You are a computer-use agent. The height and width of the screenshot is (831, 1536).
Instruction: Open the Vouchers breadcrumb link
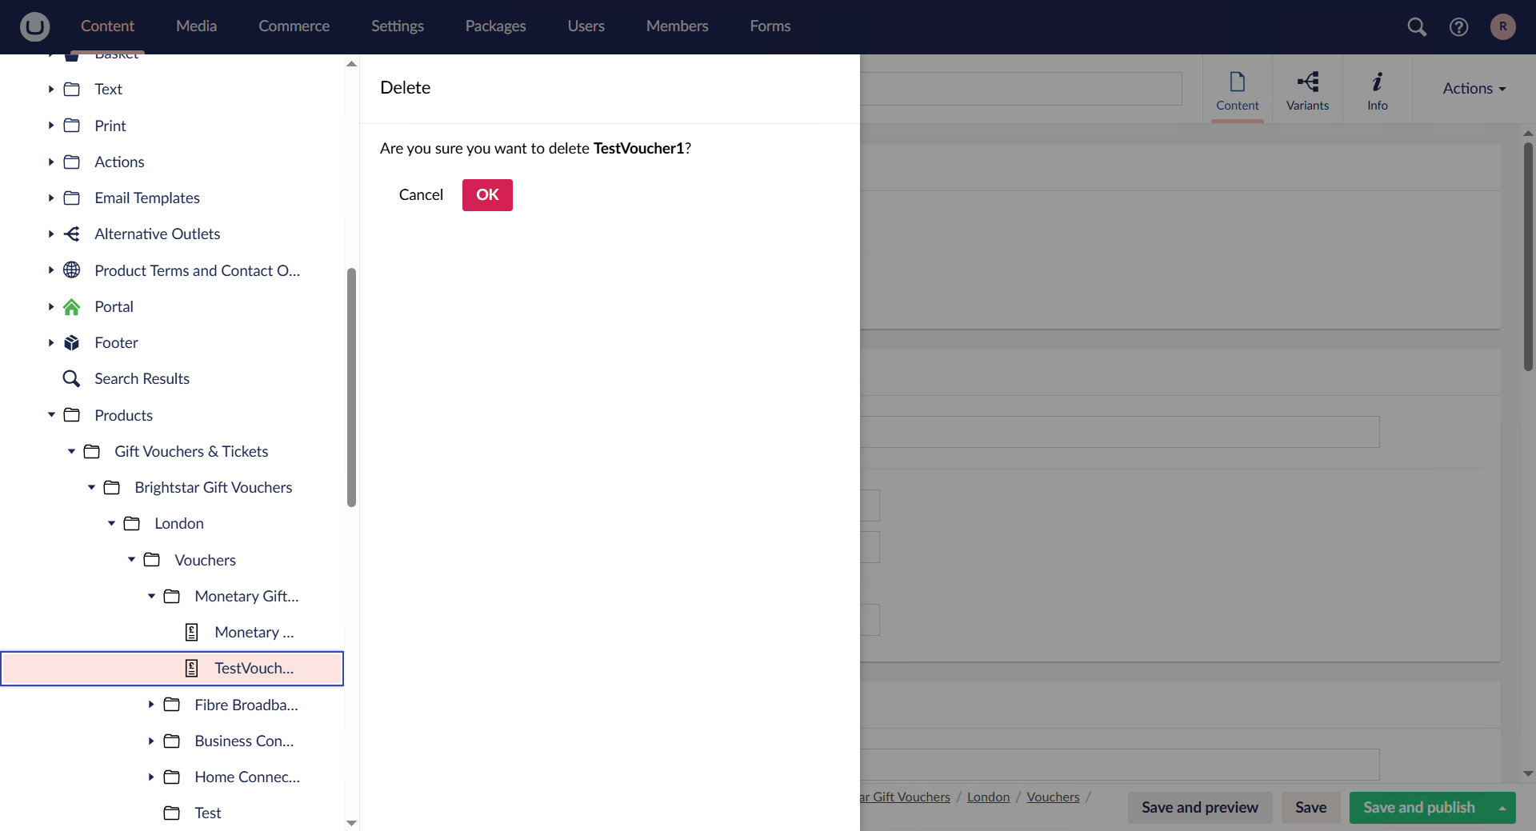click(1052, 797)
